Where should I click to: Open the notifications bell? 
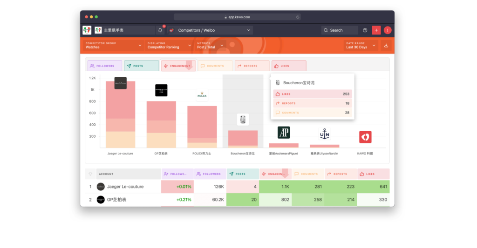[x=160, y=30]
